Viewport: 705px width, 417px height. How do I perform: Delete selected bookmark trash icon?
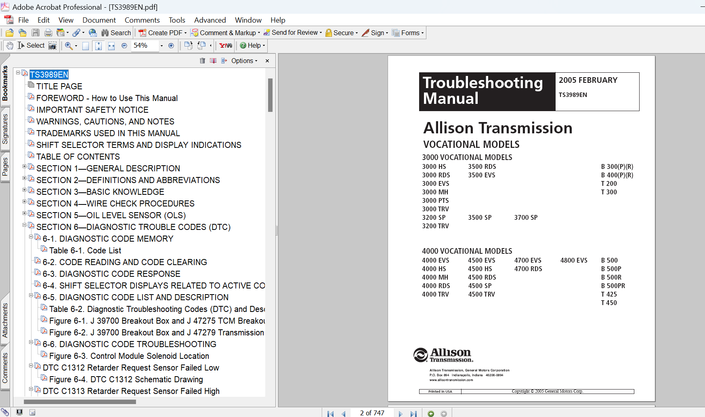(202, 61)
